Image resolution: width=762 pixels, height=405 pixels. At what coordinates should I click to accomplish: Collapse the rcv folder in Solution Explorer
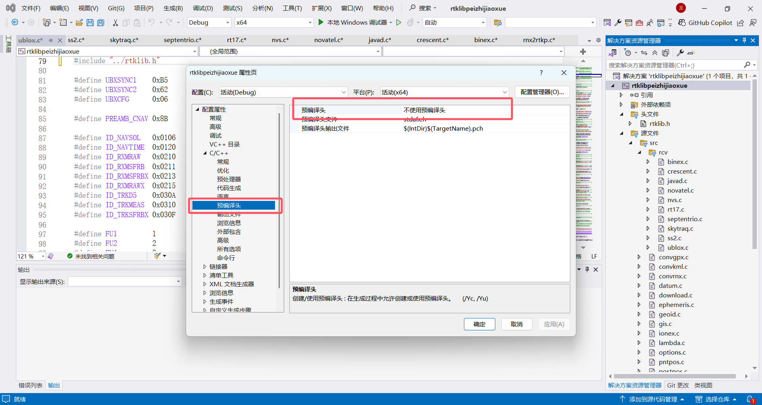(640, 152)
